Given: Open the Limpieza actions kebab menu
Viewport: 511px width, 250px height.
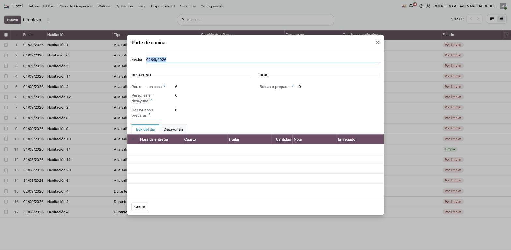Looking at the screenshot, I should click(x=49, y=20).
